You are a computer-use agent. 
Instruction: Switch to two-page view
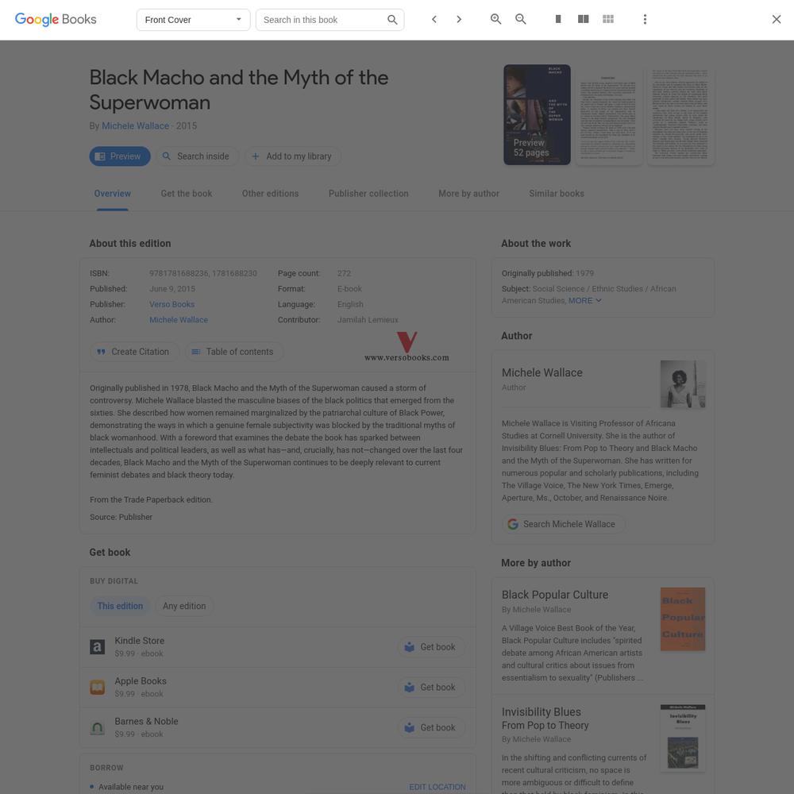click(584, 19)
